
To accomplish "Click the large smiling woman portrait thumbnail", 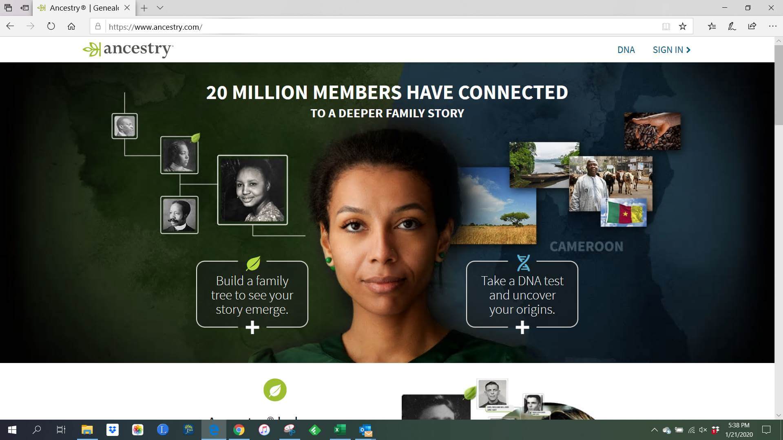I will coord(252,190).
